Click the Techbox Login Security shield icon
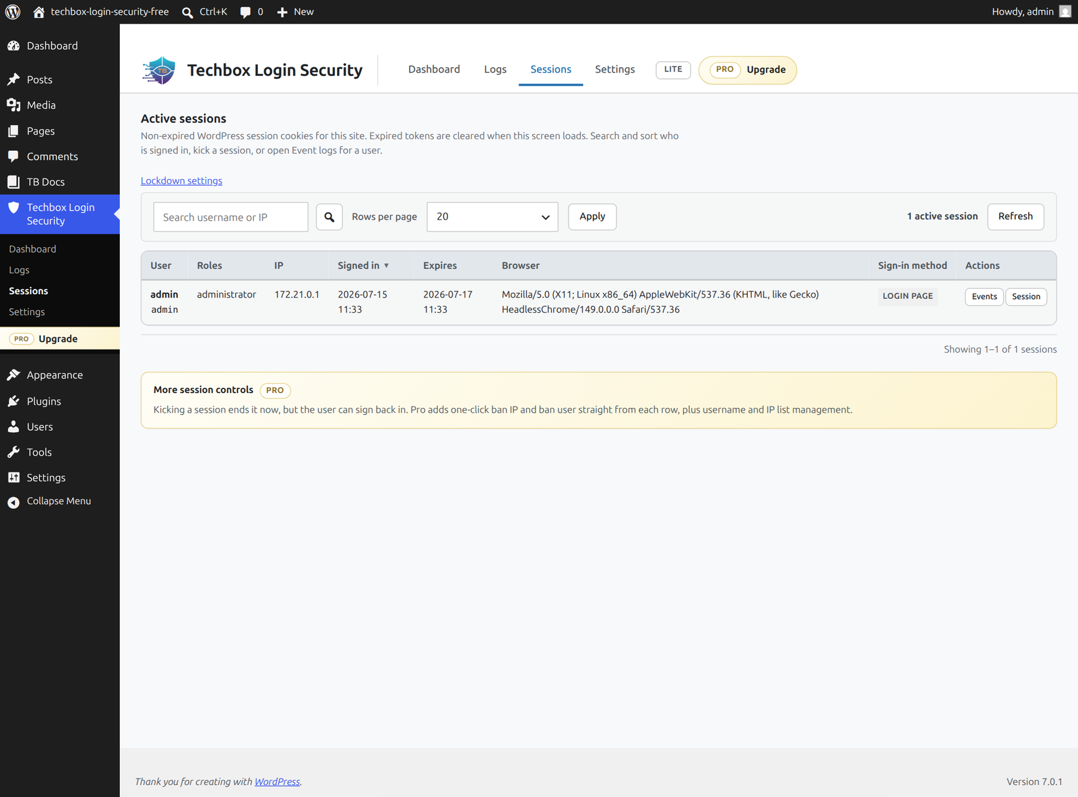This screenshot has width=1078, height=797. tap(13, 207)
